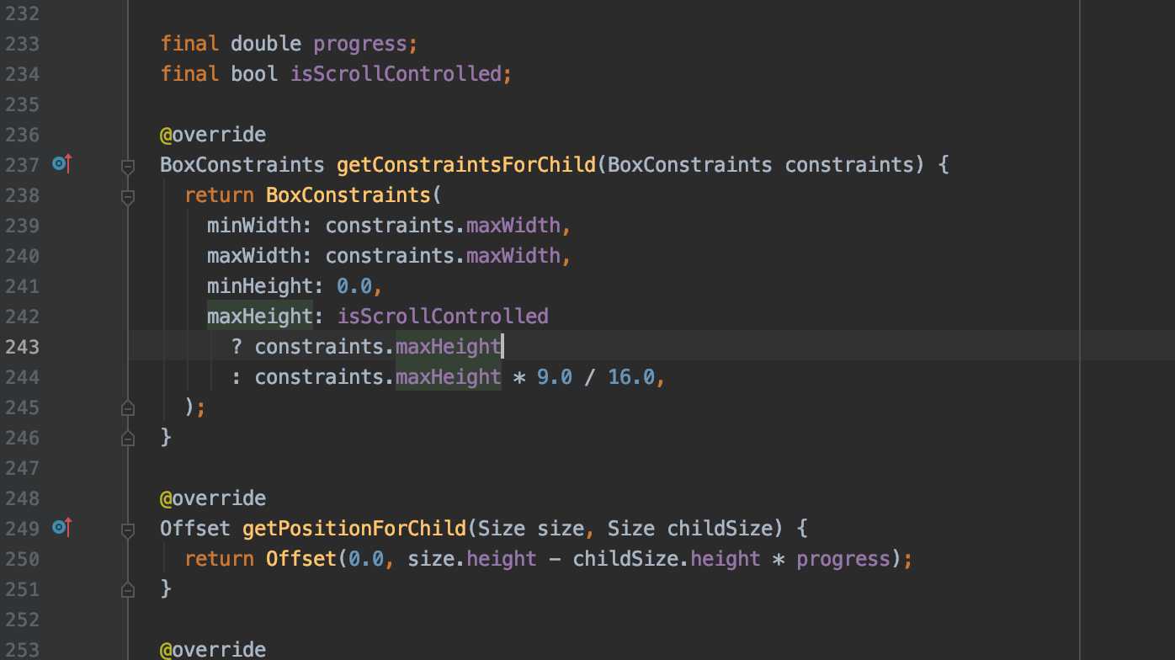Click fold end marker on line 245

click(x=128, y=407)
